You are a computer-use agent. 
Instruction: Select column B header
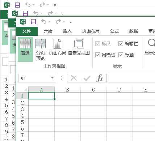[x=67, y=90]
